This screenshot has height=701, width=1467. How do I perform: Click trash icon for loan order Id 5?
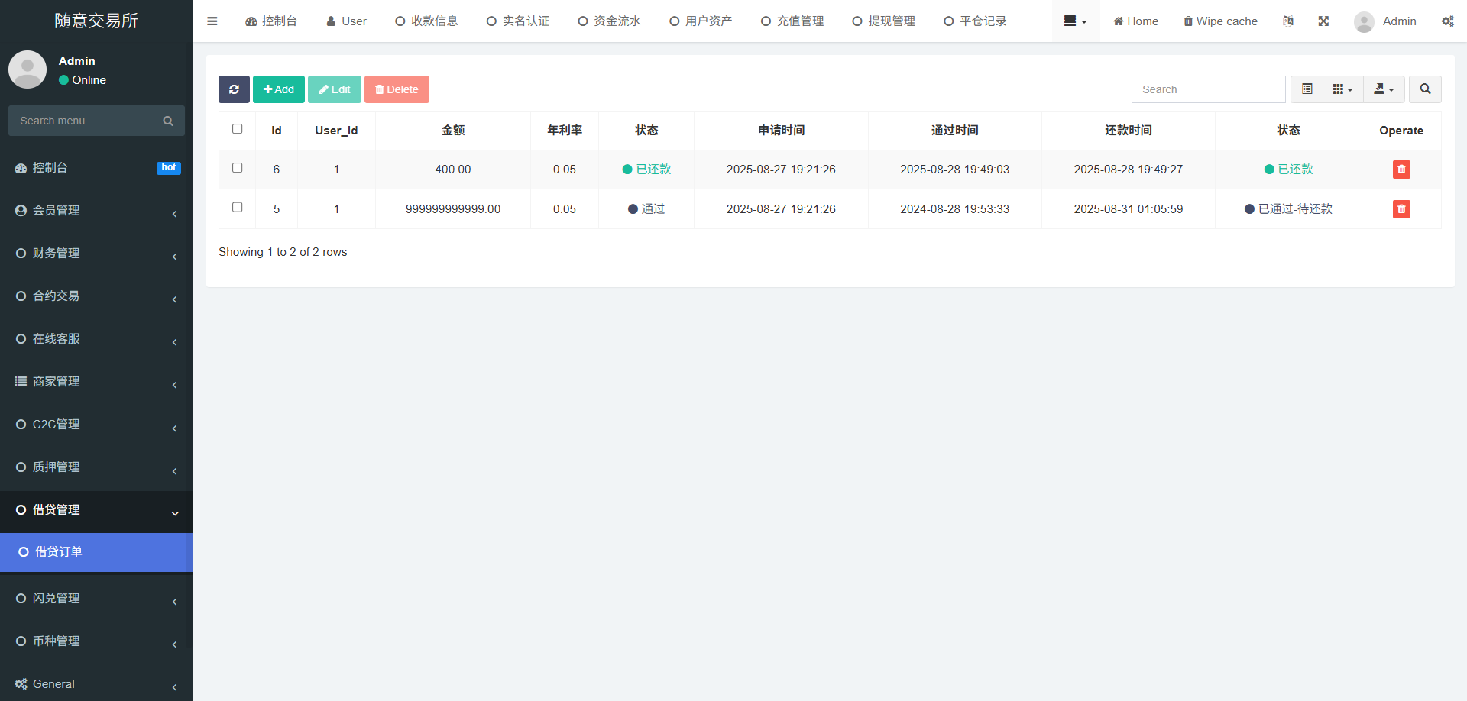(1401, 209)
